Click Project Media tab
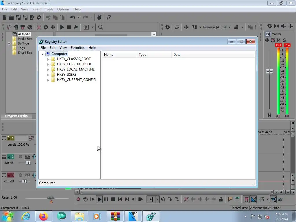The width and height of the screenshot is (296, 222). (16, 116)
